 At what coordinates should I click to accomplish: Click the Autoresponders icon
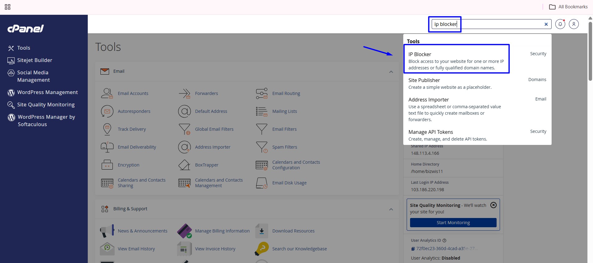(107, 111)
